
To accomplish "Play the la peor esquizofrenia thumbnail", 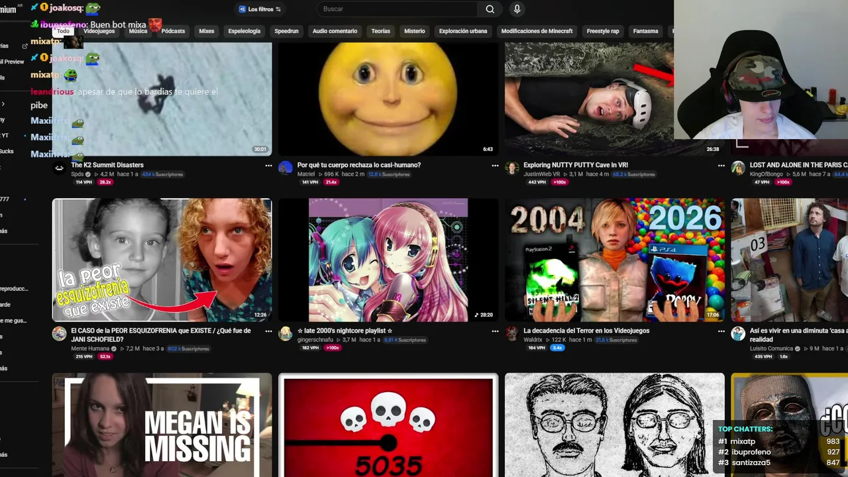I will point(162,260).
